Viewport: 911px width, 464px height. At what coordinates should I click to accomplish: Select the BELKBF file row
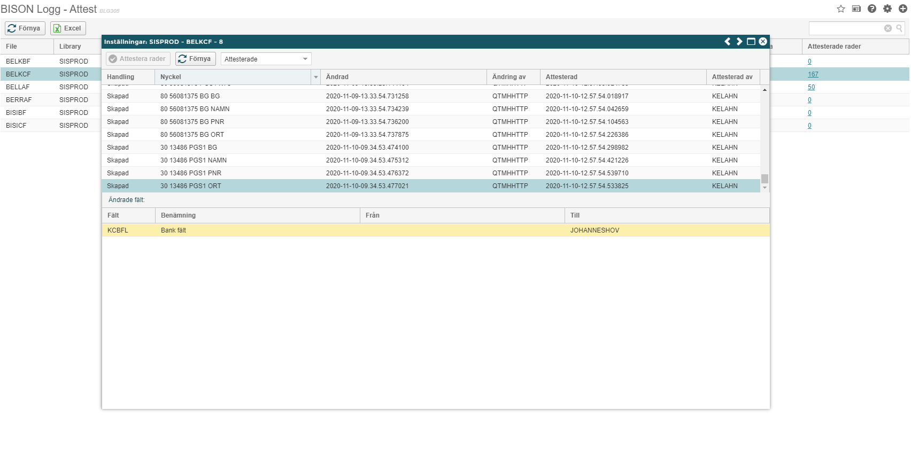[x=51, y=61]
